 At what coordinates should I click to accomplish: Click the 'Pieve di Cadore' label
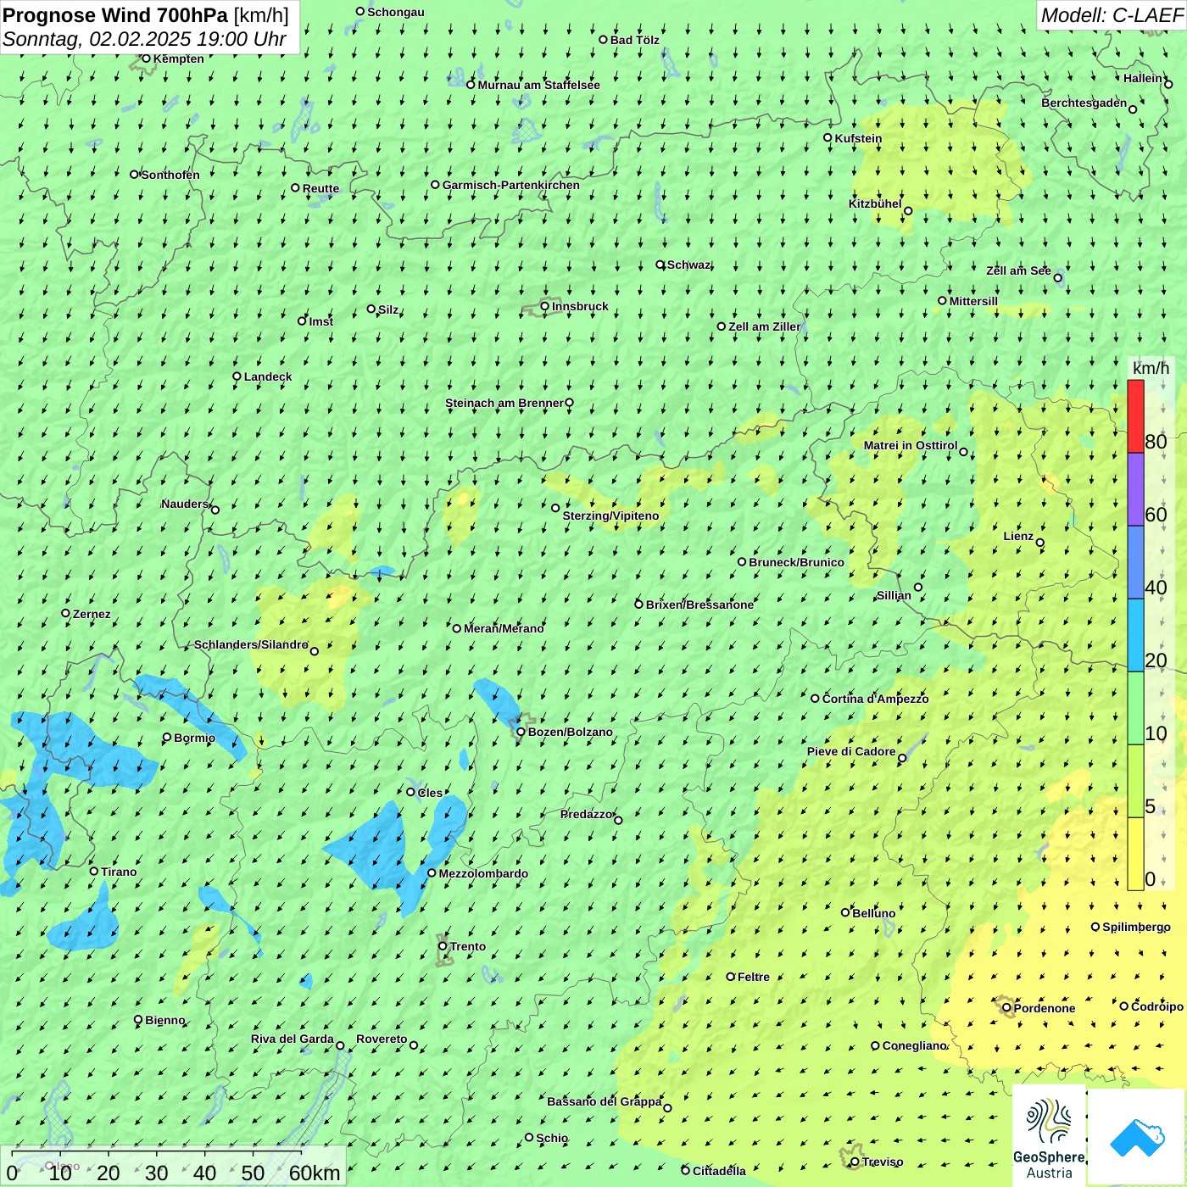pos(851,751)
